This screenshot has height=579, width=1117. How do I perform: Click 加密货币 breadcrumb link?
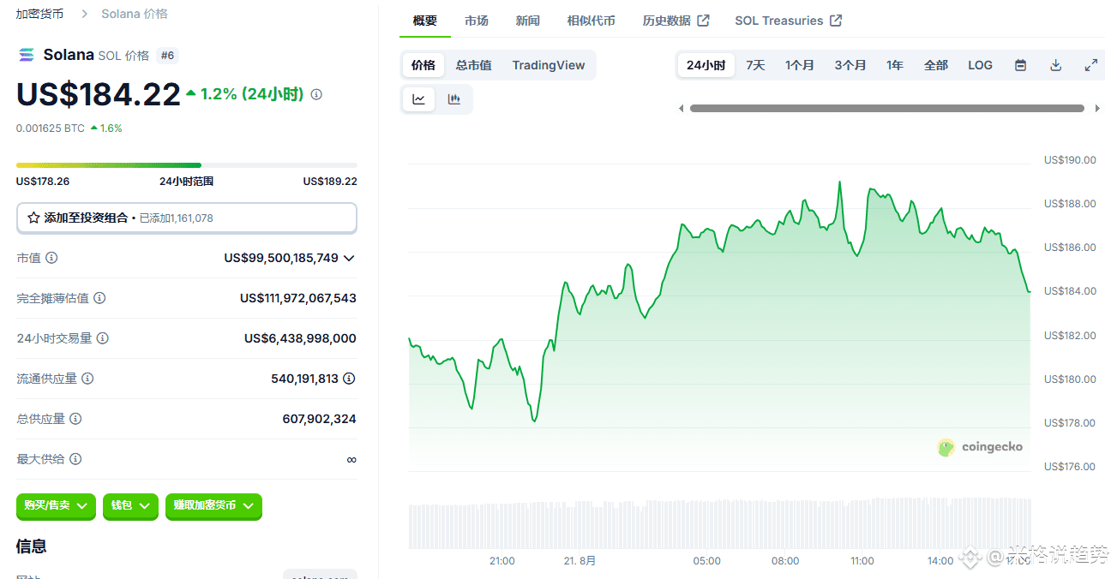click(x=39, y=14)
